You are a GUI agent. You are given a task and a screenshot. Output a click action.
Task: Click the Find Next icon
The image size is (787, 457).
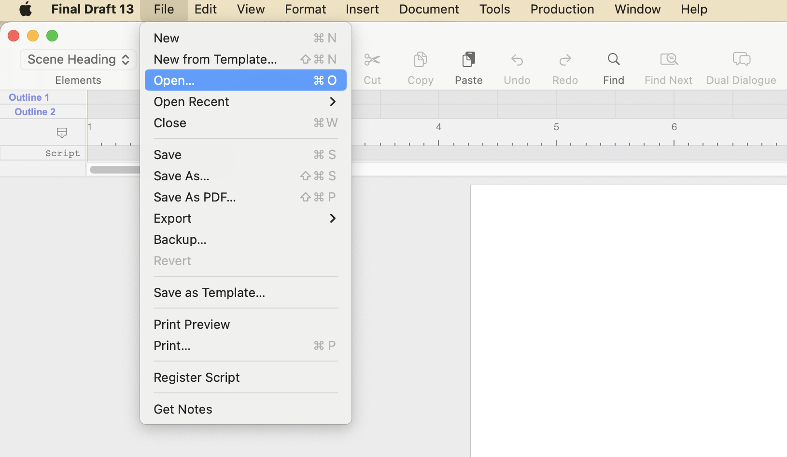pyautogui.click(x=668, y=59)
